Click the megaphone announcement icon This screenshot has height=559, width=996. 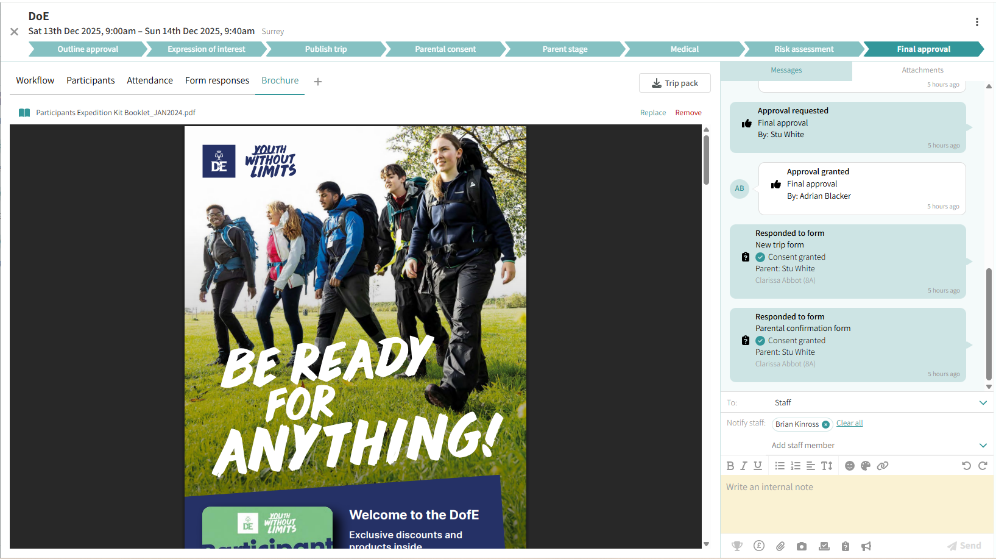[x=866, y=546]
